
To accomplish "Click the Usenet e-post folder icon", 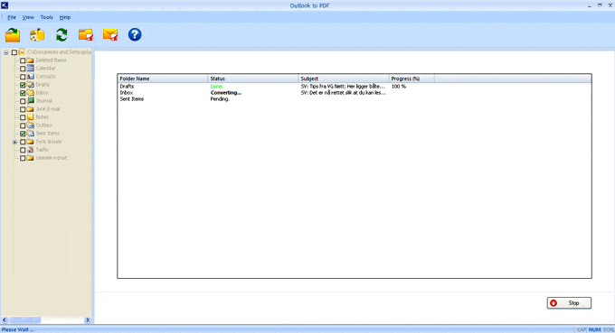I will 30,158.
